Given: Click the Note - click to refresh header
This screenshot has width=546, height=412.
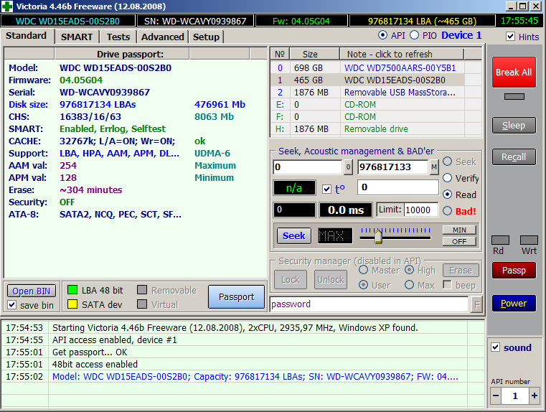Looking at the screenshot, I should [x=402, y=54].
